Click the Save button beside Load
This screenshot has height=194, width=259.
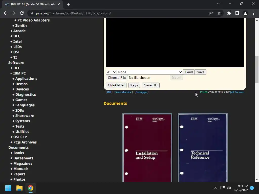pyautogui.click(x=201, y=72)
